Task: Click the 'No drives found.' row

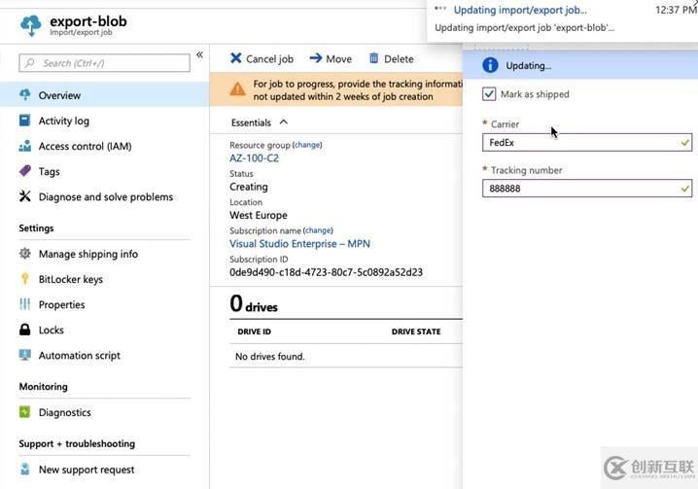Action: coord(346,356)
